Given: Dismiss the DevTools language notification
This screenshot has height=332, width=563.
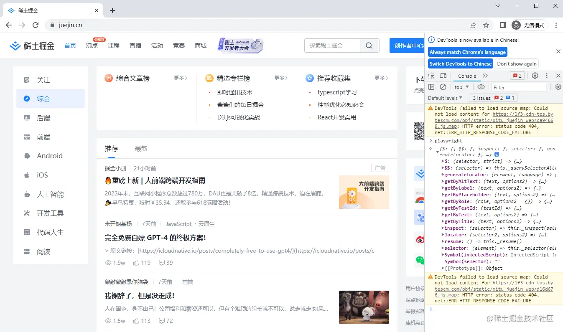Looking at the screenshot, I should pyautogui.click(x=558, y=51).
